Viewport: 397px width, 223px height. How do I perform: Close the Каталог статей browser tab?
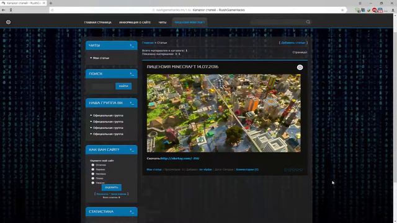click(x=44, y=3)
